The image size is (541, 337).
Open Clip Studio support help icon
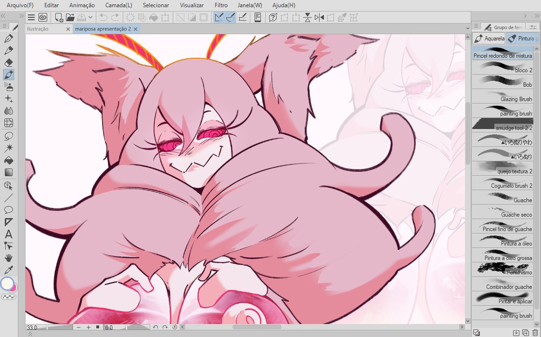pos(272,17)
